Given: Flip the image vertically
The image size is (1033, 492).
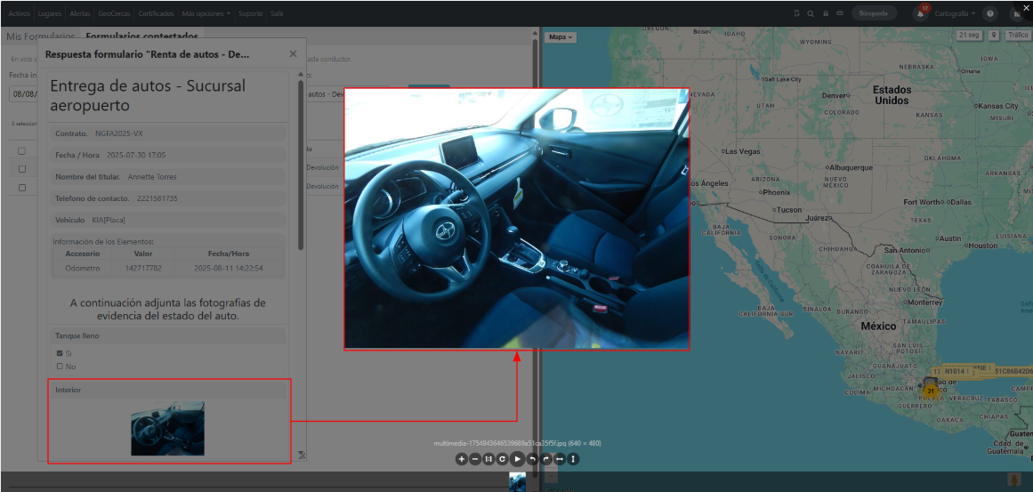Looking at the screenshot, I should (x=573, y=459).
